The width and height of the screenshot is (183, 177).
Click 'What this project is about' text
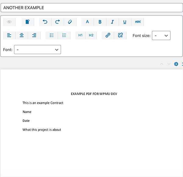[x=42, y=130]
